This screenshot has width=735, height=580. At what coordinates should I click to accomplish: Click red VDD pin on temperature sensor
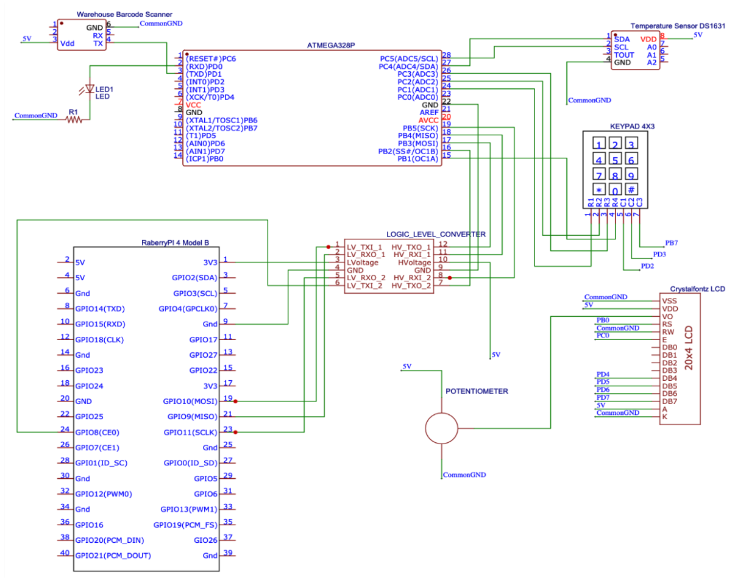(648, 38)
